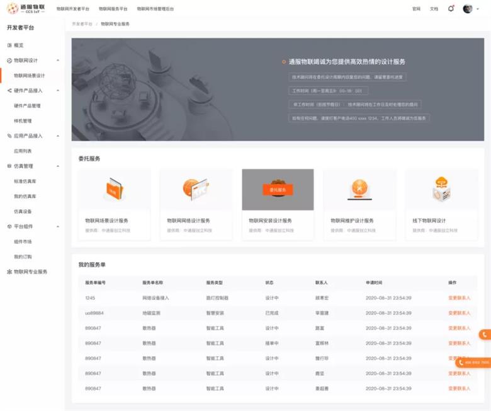Click the 物联网维护设计服务 card icon
Viewport: 491px width, 411px height.
[359, 189]
